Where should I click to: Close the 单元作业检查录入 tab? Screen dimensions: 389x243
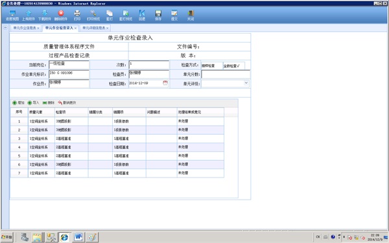[x=75, y=29]
